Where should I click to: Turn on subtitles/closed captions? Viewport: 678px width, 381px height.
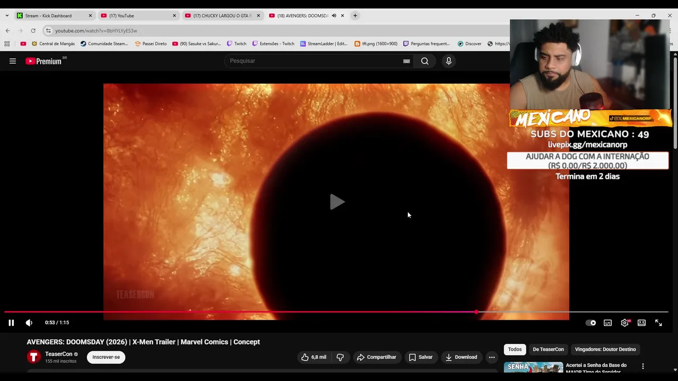[608, 323]
